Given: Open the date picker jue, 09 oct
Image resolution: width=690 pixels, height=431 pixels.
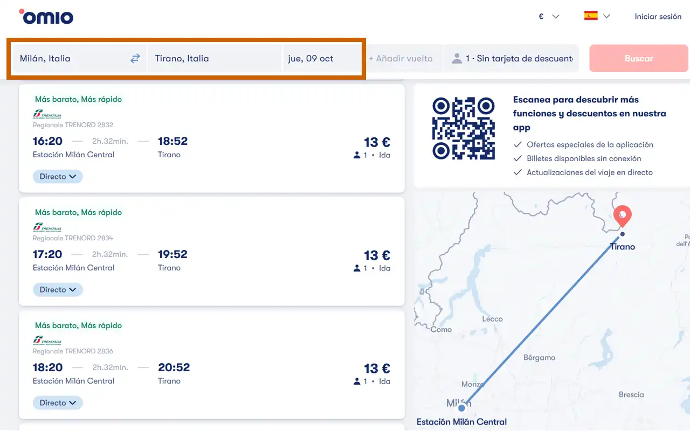Looking at the screenshot, I should [x=321, y=58].
